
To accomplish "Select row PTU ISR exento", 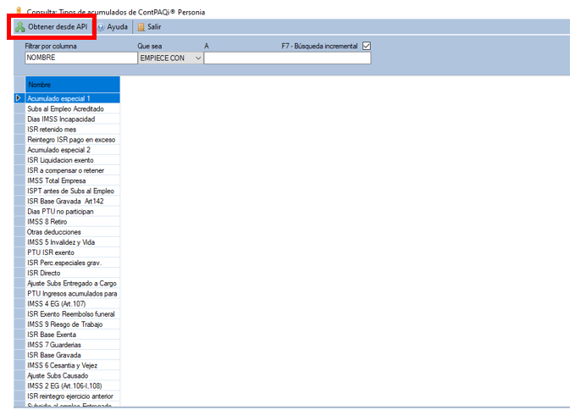I will (x=73, y=252).
